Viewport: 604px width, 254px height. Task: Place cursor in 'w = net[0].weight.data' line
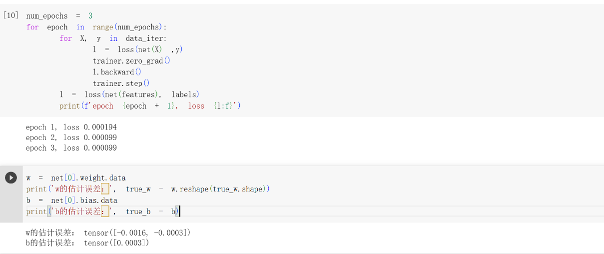pyautogui.click(x=76, y=178)
